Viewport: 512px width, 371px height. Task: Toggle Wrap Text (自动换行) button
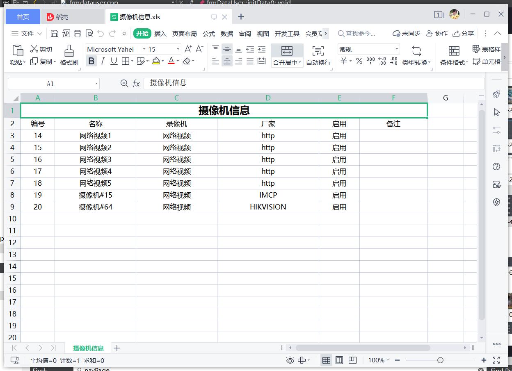(318, 51)
